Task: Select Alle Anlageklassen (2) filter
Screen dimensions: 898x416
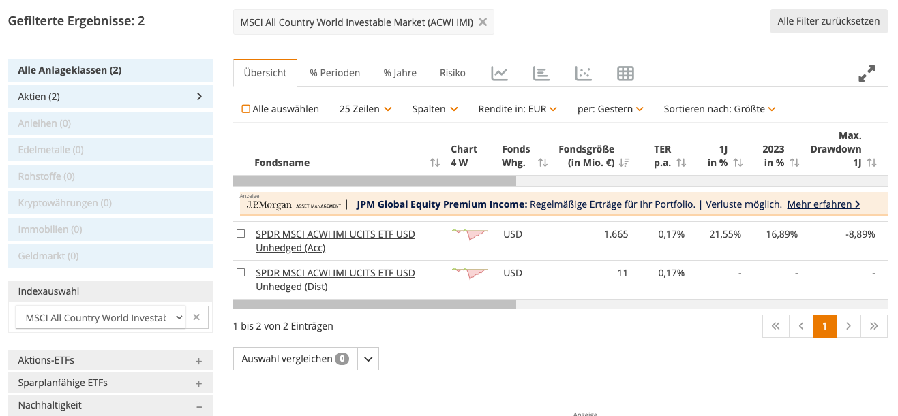Action: (x=110, y=70)
